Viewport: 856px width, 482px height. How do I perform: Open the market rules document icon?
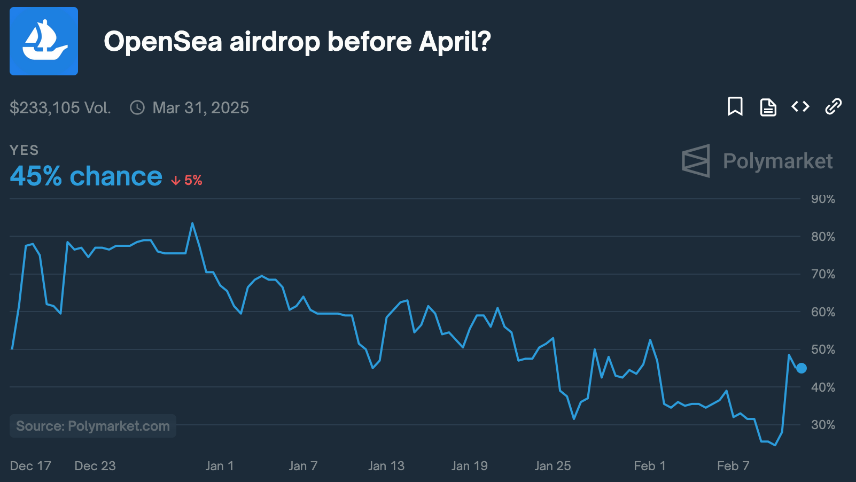click(x=768, y=107)
